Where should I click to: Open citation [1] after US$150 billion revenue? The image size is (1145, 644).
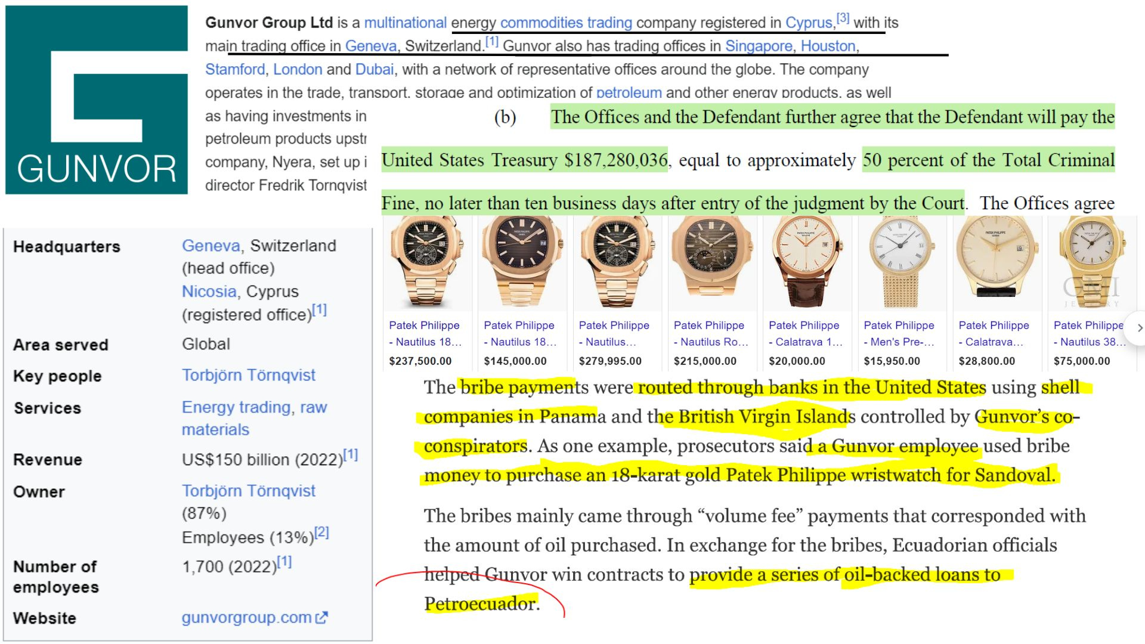[x=351, y=455]
